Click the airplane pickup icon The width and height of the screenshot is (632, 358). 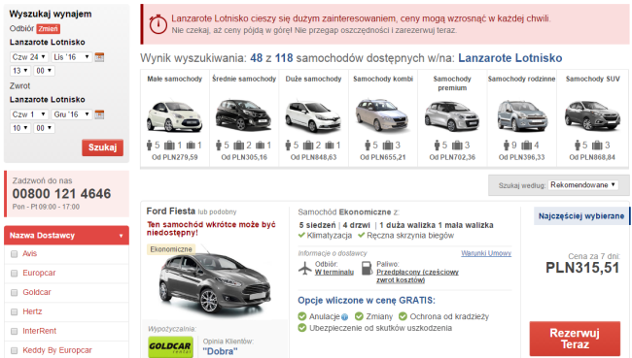pos(305,268)
